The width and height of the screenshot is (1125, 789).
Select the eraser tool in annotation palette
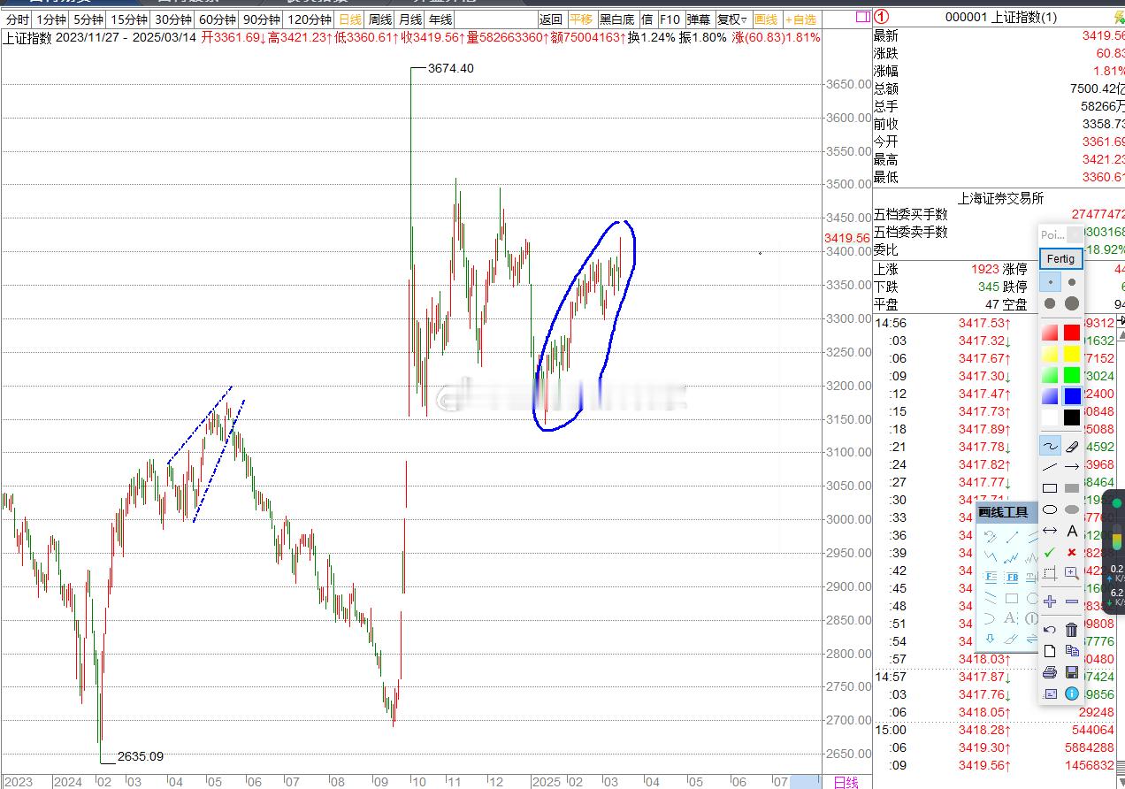click(x=1072, y=447)
